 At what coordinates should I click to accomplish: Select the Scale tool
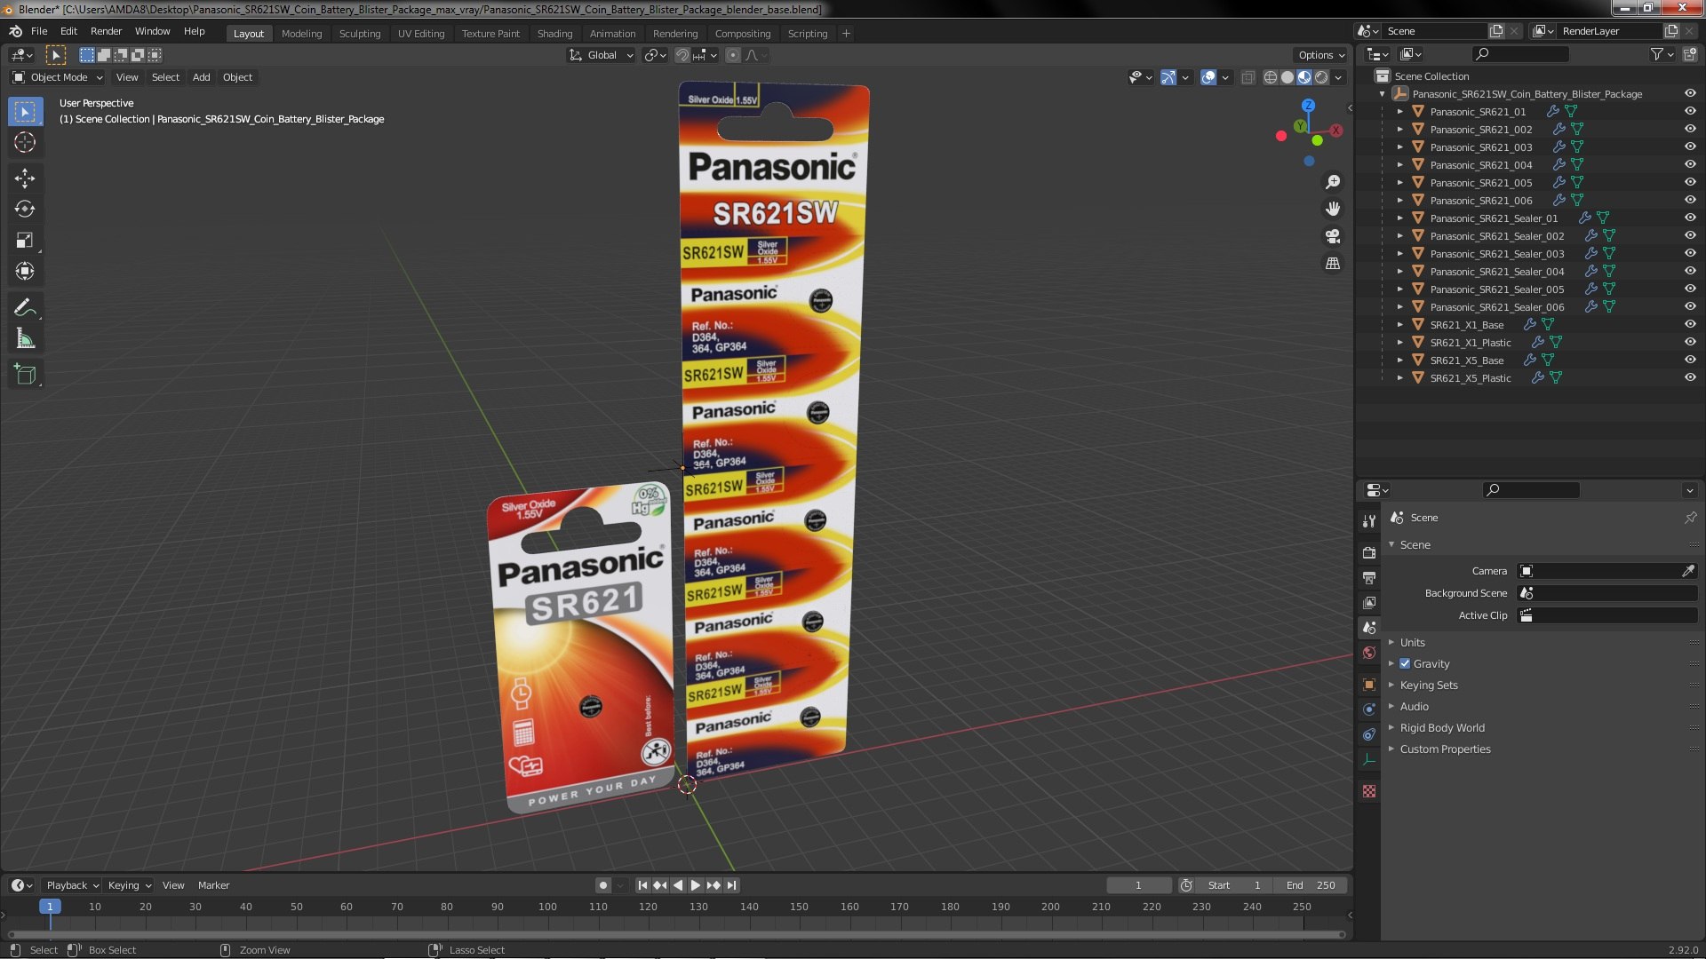25,241
